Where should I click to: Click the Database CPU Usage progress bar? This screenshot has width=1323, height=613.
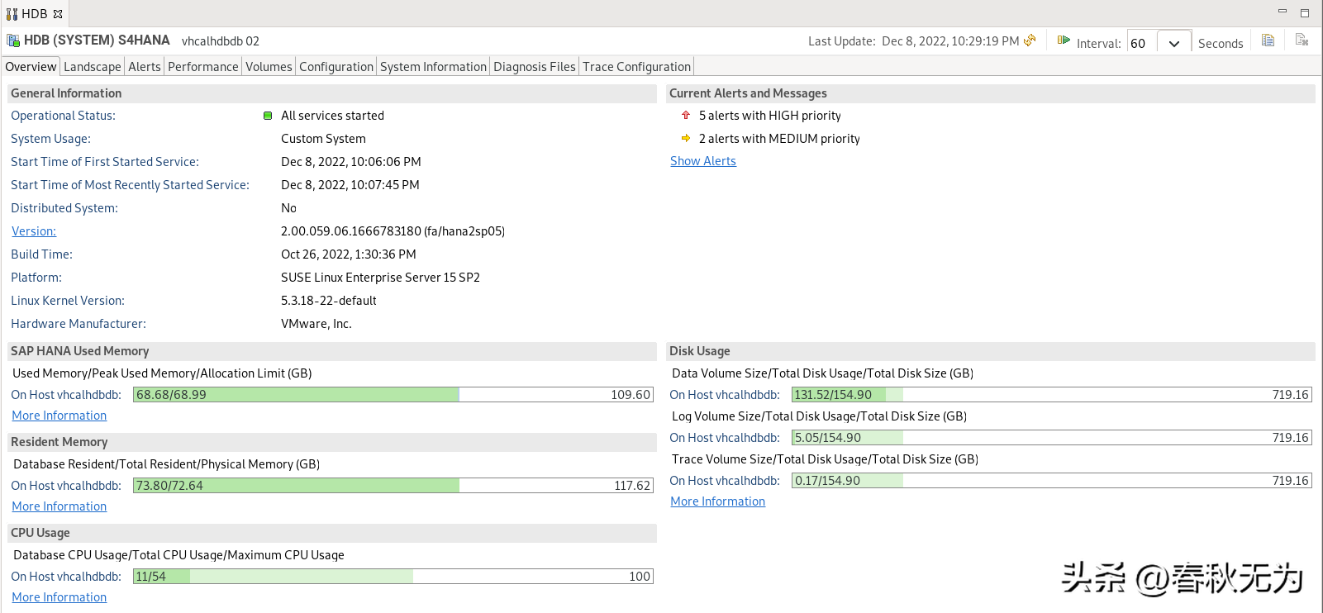coord(393,577)
